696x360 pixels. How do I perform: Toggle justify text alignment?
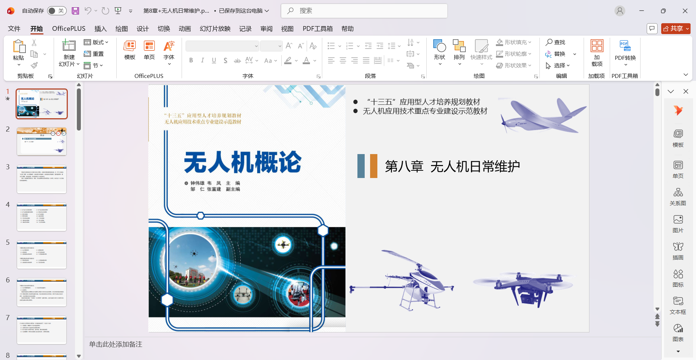point(366,61)
